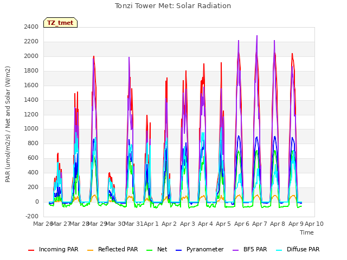This screenshot has width=347, height=260.
Task: Click the x-axis date label Apr 4
Action: coord(205,224)
